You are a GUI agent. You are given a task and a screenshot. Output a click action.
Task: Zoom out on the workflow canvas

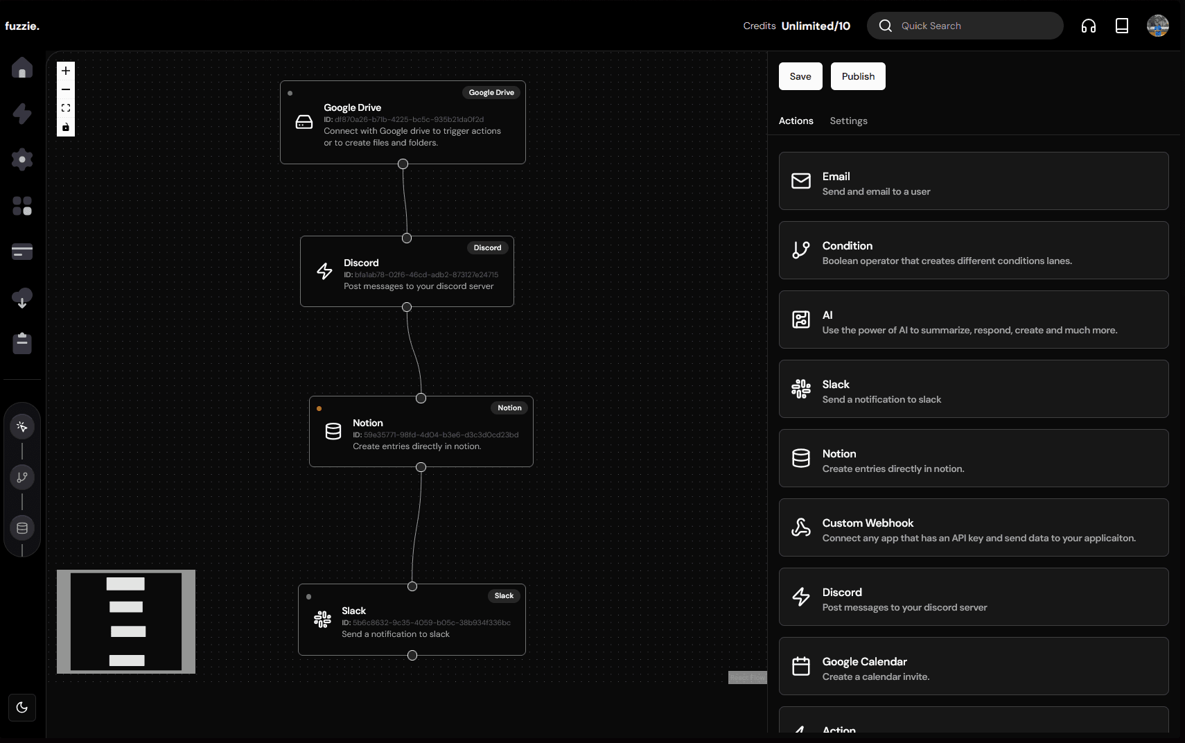tap(66, 89)
